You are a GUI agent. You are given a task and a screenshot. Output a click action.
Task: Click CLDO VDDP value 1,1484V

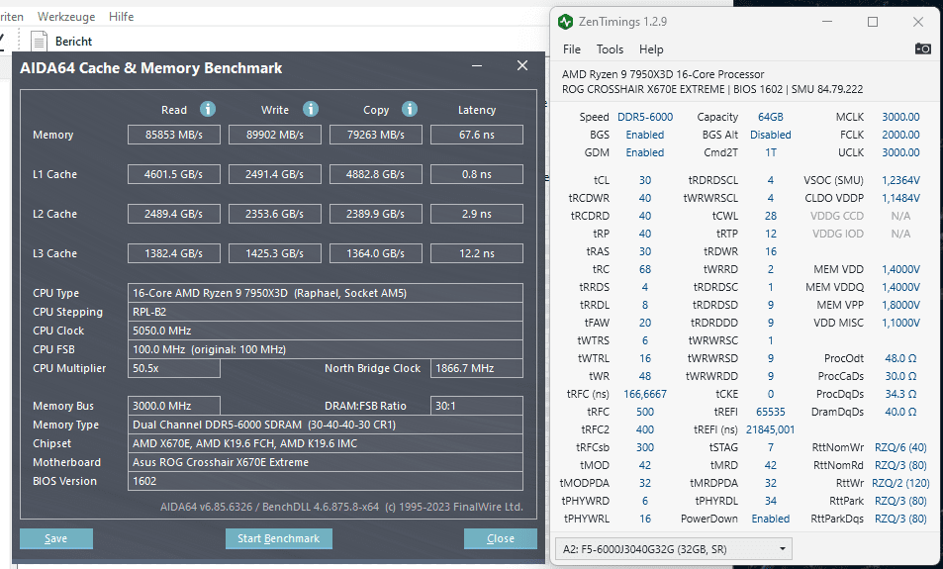(900, 198)
